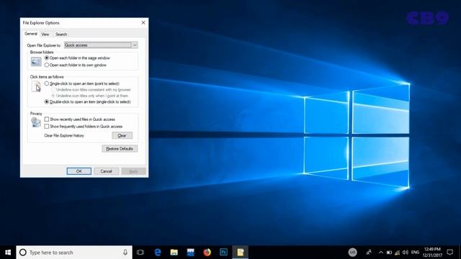Open the clock showing 12:49 PM
The height and width of the screenshot is (259, 461).
coord(432,253)
